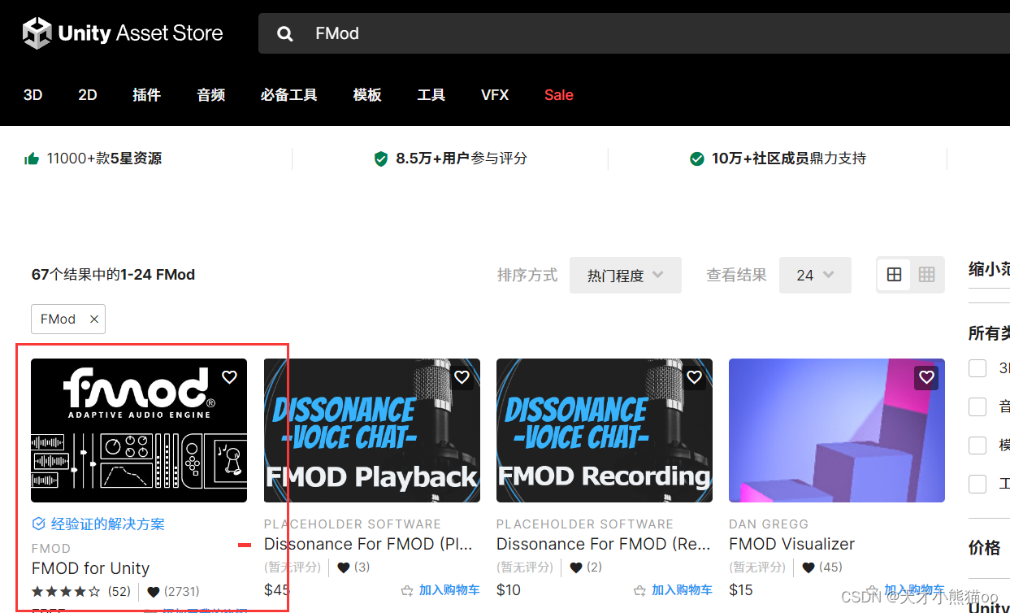Enable the 3D category filter checkbox
Image resolution: width=1010 pixels, height=613 pixels.
click(x=977, y=367)
